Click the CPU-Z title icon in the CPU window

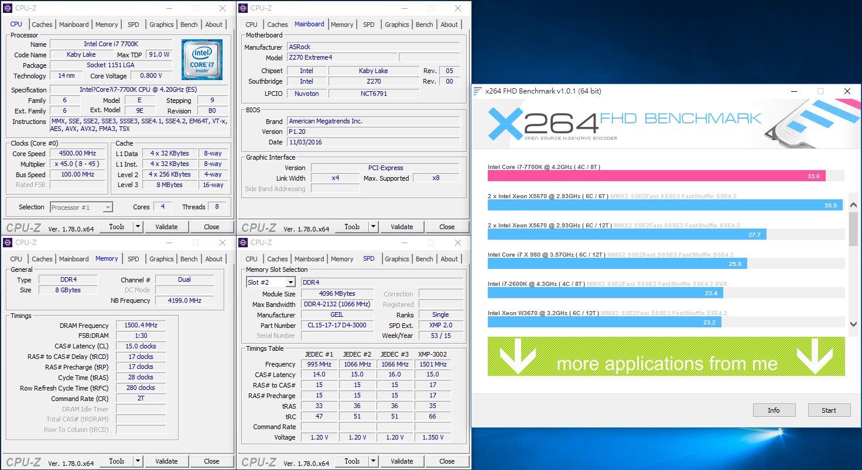[8, 8]
